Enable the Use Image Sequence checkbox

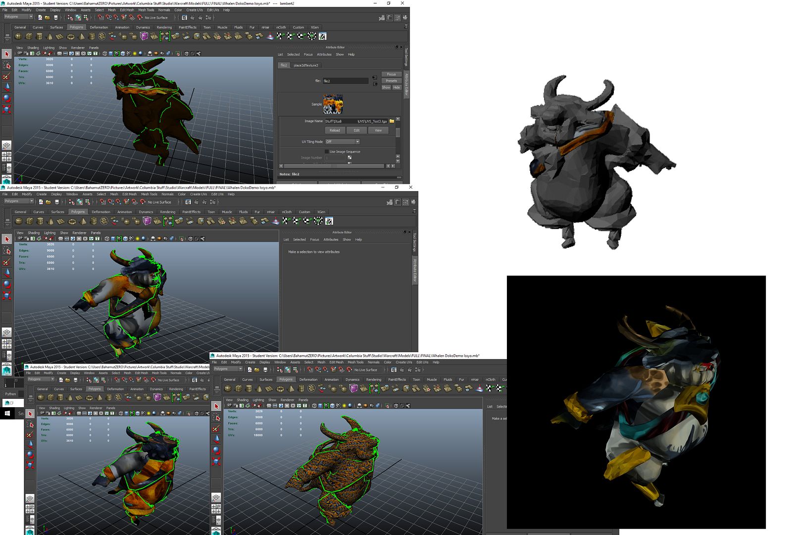pos(326,152)
